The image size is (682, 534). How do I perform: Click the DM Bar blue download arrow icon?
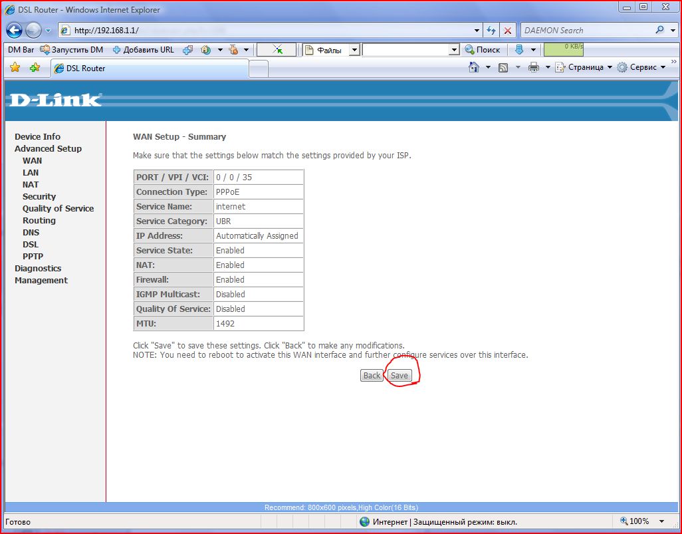[519, 50]
